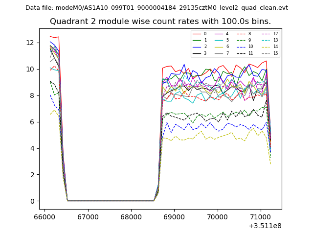This screenshot has width=313, height=235.
Task: Click legend label 15 with gray dashed line
Action: tap(275, 53)
